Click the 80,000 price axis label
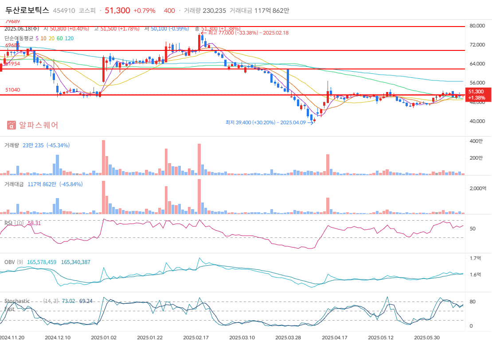This screenshot has height=344, width=492. (x=477, y=26)
